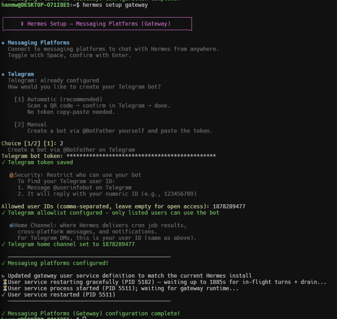Click the diamond bullet beside Messaging Platforms
The height and width of the screenshot is (319, 337).
(x=3, y=43)
